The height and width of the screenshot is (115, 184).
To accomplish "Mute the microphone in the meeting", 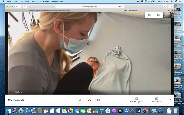I will click(x=80, y=100).
